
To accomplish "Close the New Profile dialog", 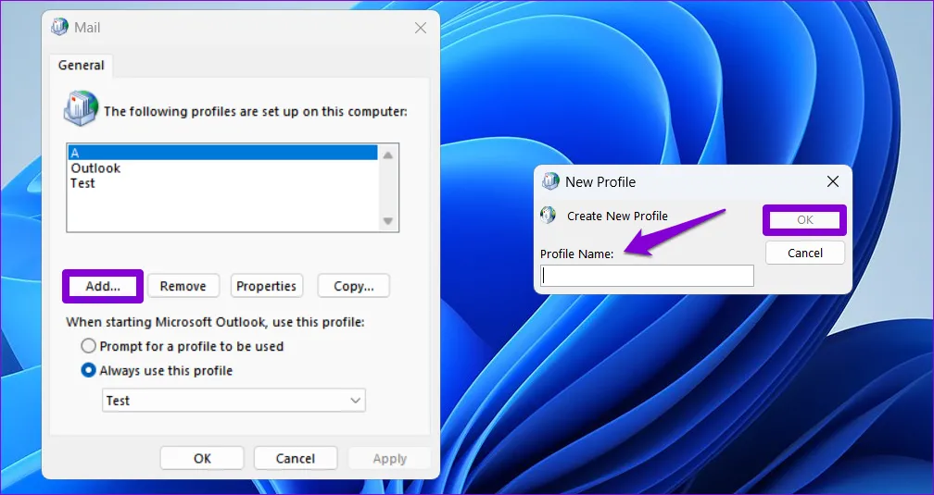I will tap(832, 181).
